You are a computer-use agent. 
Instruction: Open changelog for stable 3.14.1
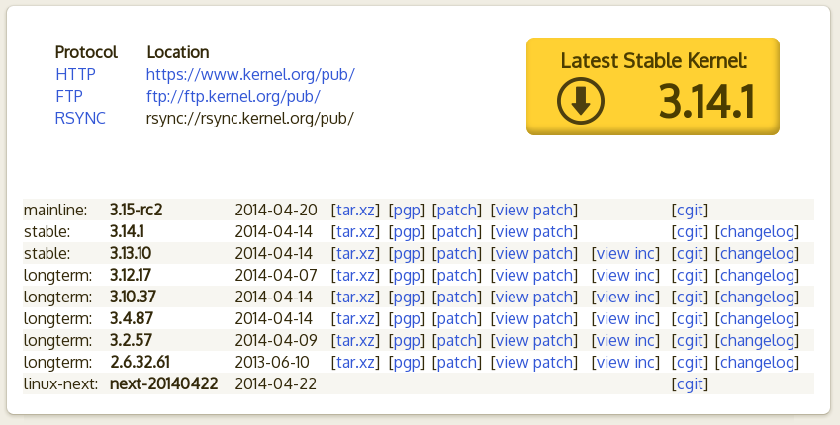pos(756,231)
